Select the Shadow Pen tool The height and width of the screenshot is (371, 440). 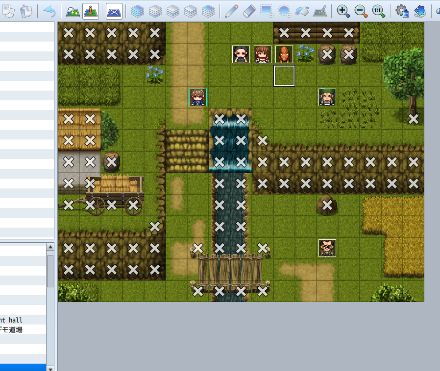[x=320, y=11]
